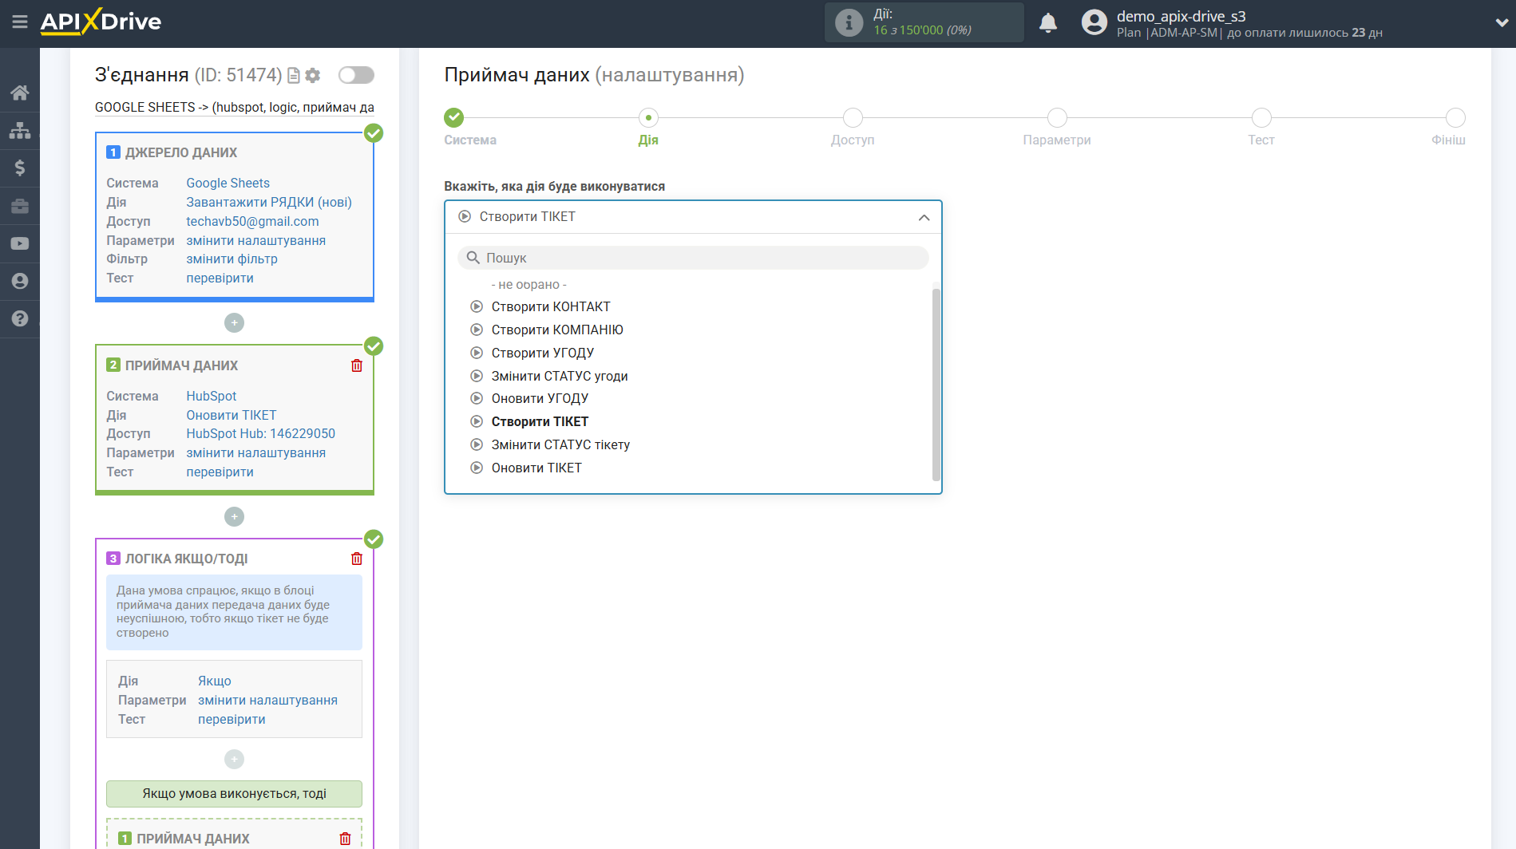This screenshot has height=849, width=1516.
Task: Click the Пошук search field
Action: pyautogui.click(x=692, y=258)
